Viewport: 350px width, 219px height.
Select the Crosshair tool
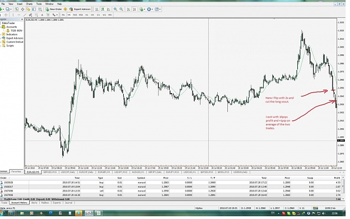[x=6, y=15]
